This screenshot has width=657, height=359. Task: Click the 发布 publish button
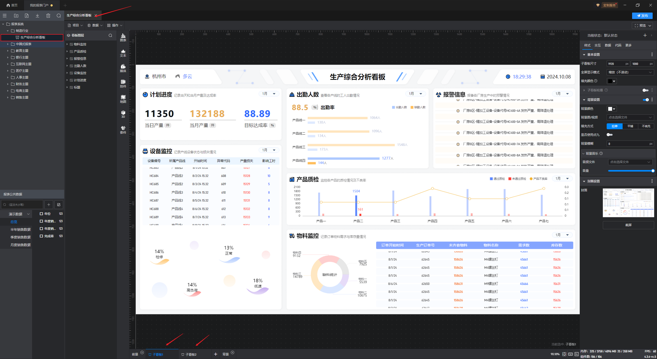point(642,16)
